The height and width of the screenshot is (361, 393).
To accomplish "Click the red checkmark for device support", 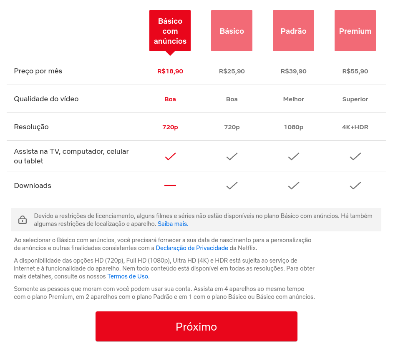I will (170, 156).
